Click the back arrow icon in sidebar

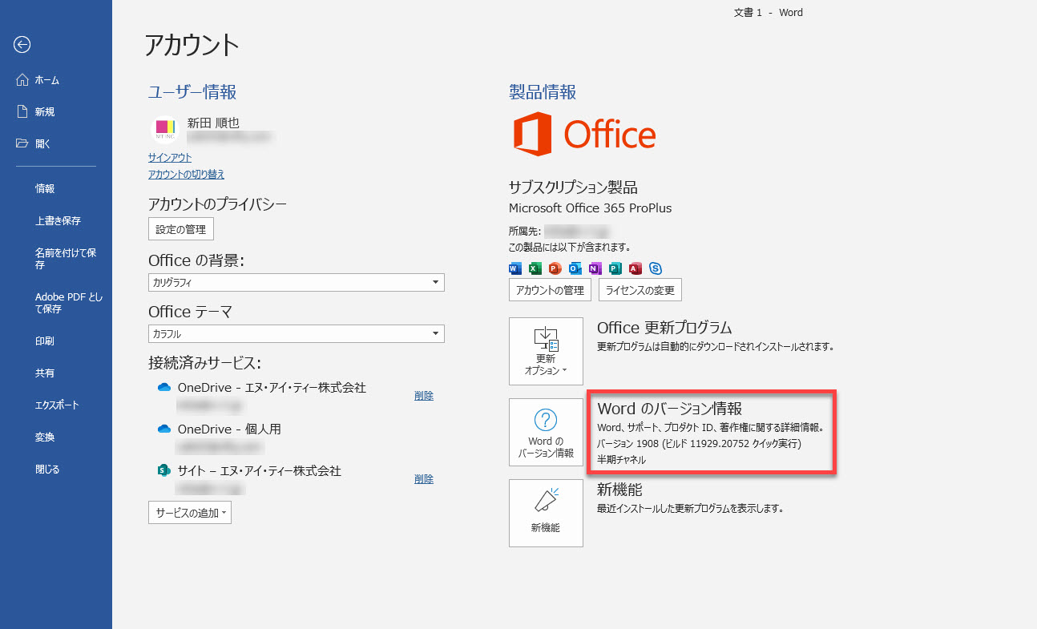click(x=22, y=45)
